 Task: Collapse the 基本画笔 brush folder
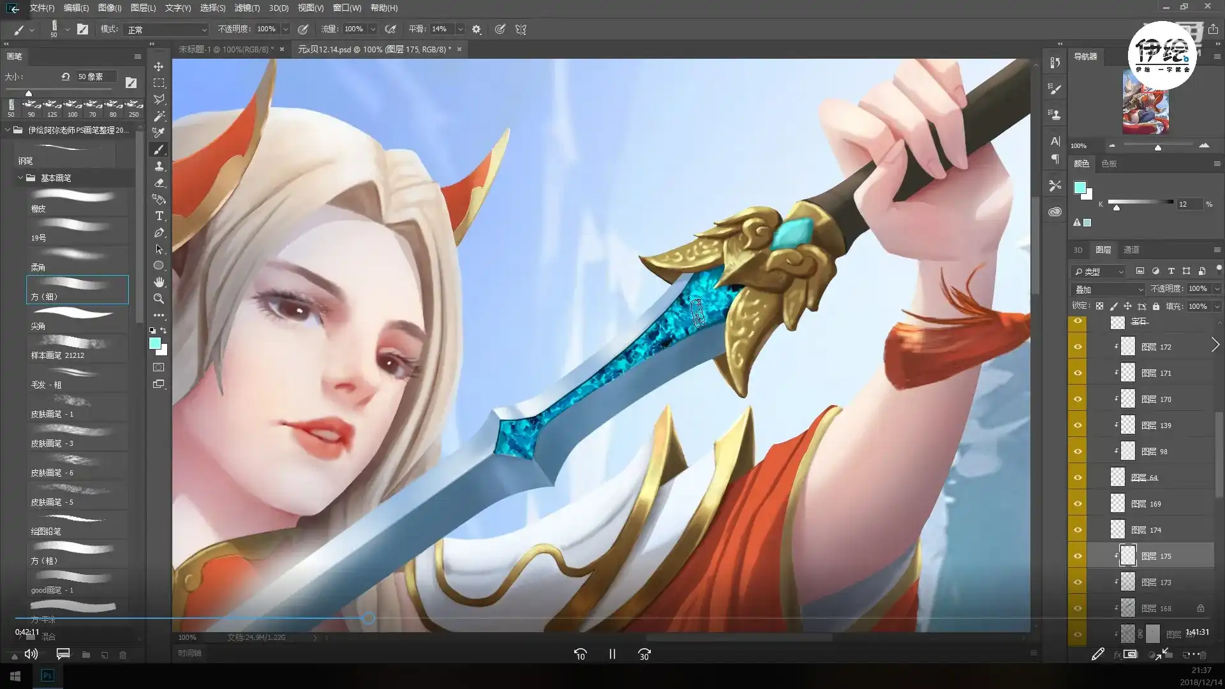[x=20, y=178]
